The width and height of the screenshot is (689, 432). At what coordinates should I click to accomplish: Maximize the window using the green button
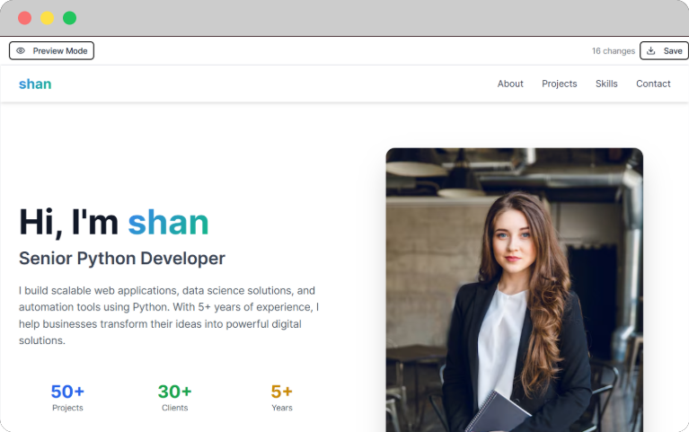pos(69,18)
